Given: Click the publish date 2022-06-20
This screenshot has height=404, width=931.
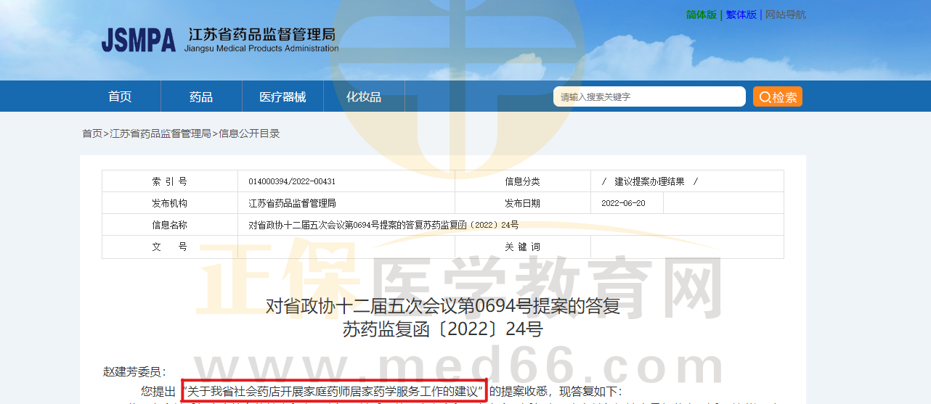Looking at the screenshot, I should click(x=623, y=203).
